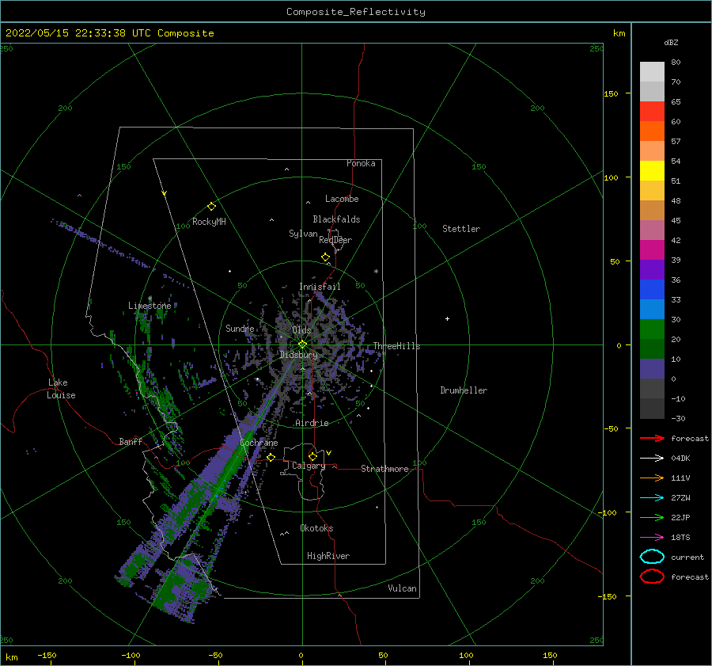This screenshot has height=666, width=712.
Task: Click the yellow diamond marker near Cochrane
Action: [271, 457]
